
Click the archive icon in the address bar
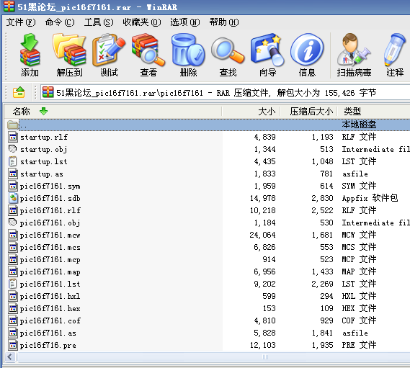[x=48, y=92]
